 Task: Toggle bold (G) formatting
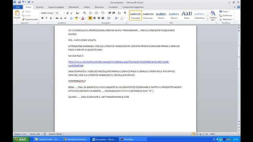[x=42, y=18]
